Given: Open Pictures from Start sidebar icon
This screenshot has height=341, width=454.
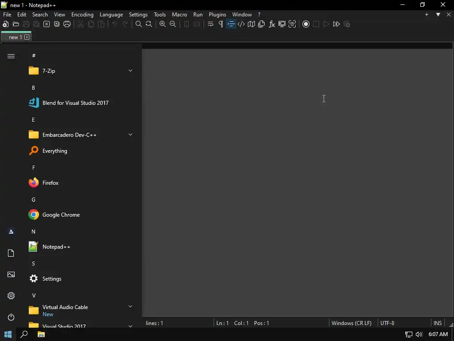Looking at the screenshot, I should [11, 274].
